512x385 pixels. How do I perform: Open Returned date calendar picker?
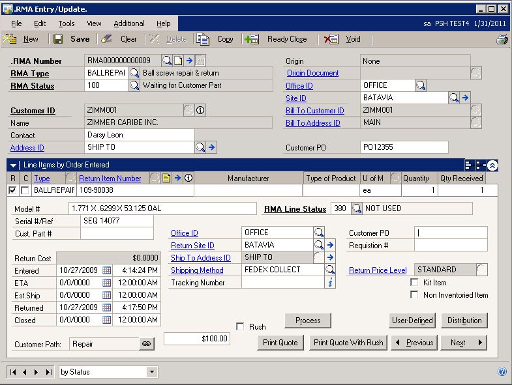coord(106,307)
